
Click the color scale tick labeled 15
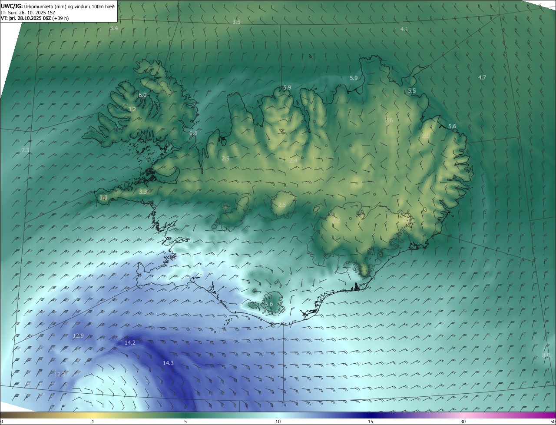371,422
